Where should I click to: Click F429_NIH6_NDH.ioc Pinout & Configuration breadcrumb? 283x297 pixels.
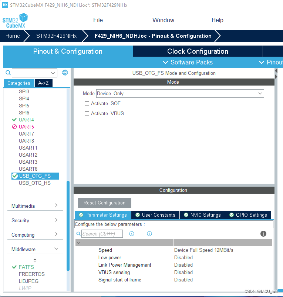tap(153, 36)
